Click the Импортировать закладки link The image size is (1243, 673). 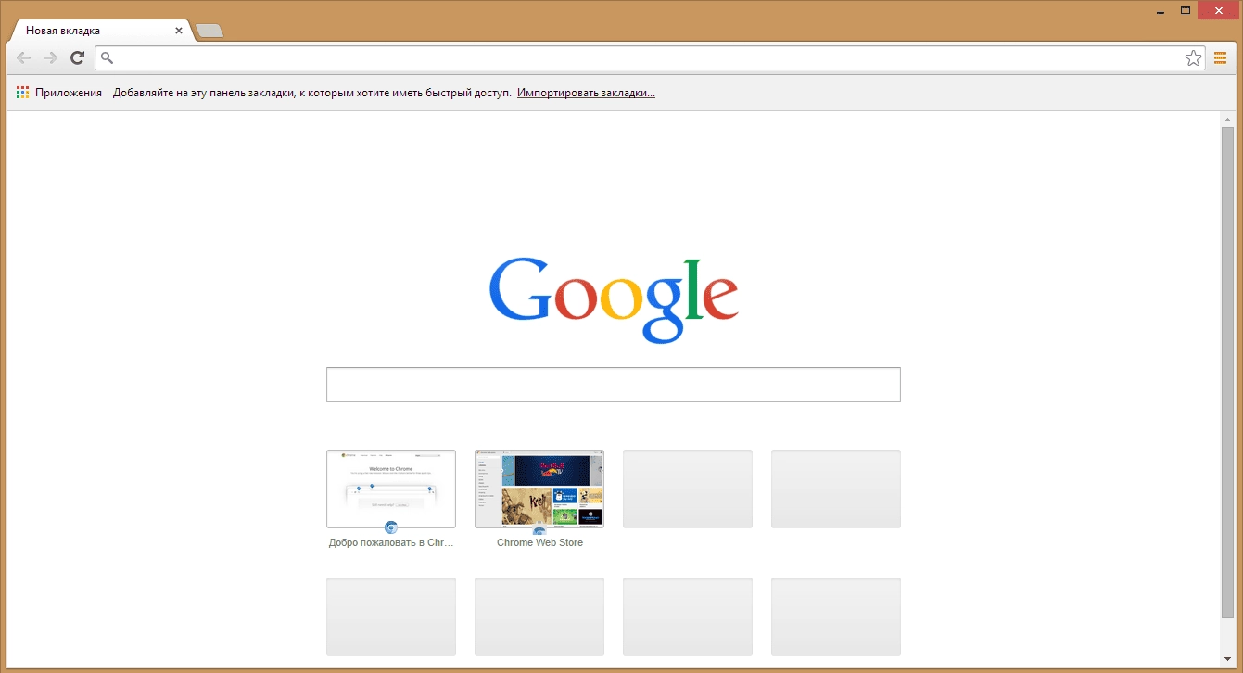click(x=586, y=93)
